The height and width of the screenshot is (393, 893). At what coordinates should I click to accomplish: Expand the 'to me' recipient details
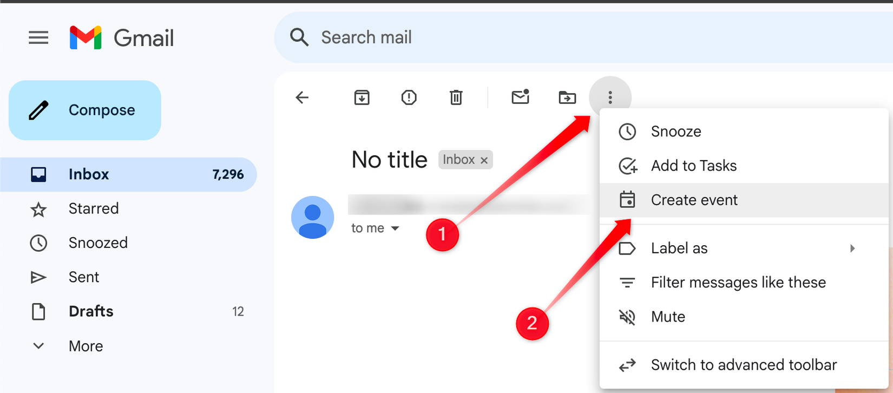point(395,228)
